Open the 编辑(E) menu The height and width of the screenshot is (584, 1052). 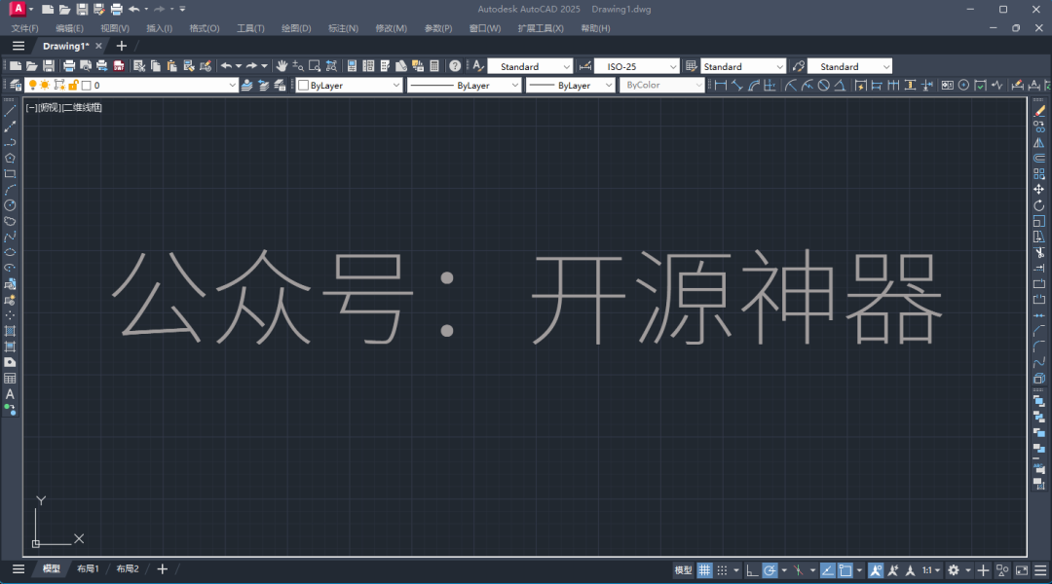[70, 28]
